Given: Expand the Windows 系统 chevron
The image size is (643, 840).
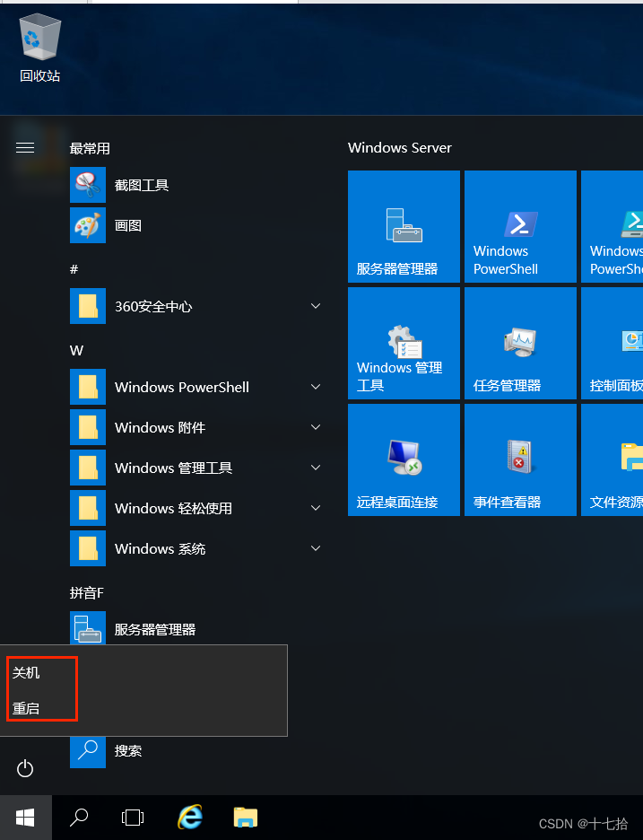Looking at the screenshot, I should [316, 548].
